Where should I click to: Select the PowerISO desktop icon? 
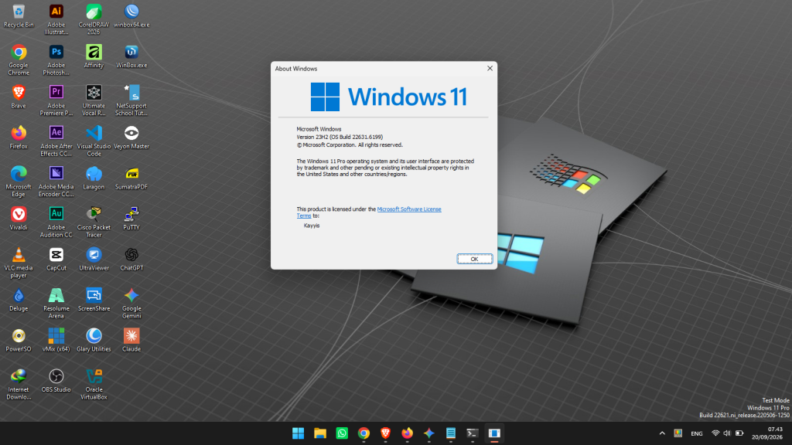pyautogui.click(x=19, y=340)
